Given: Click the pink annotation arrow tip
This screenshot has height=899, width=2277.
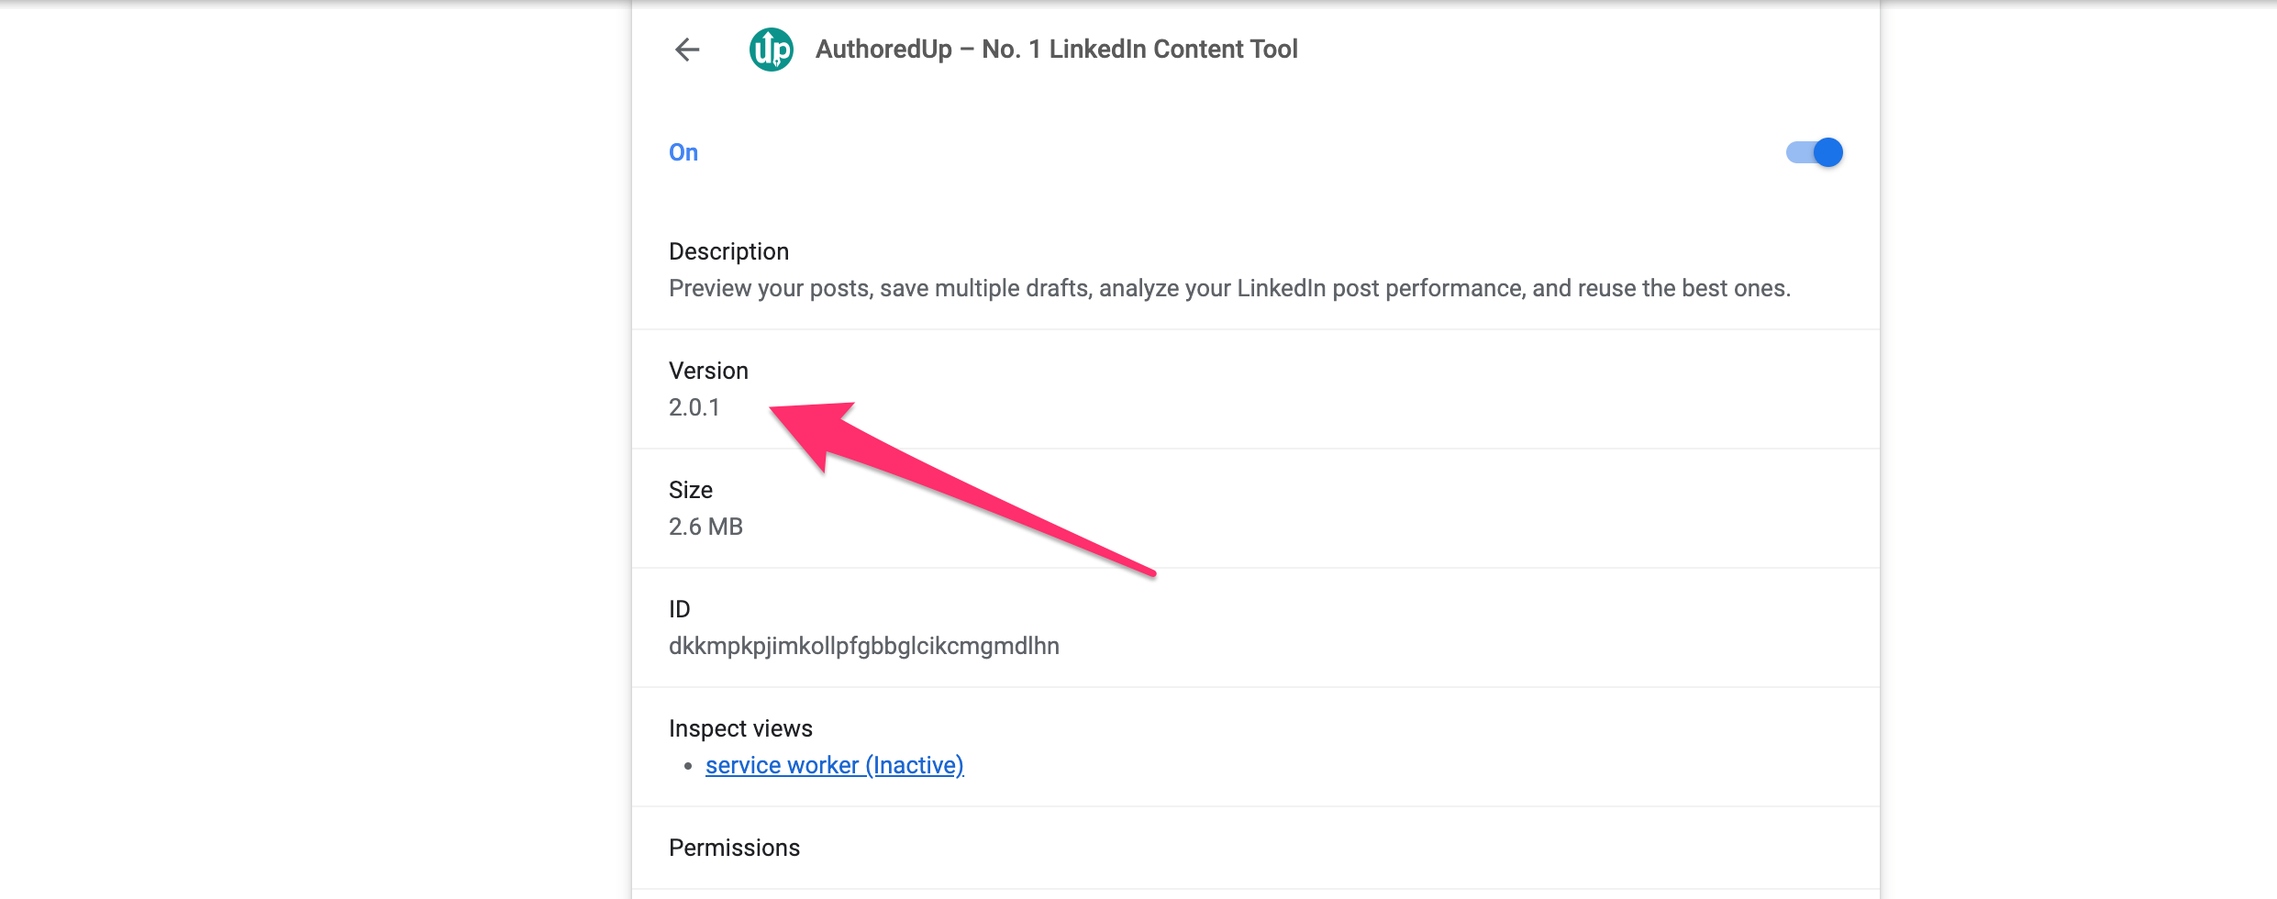Looking at the screenshot, I should (774, 411).
